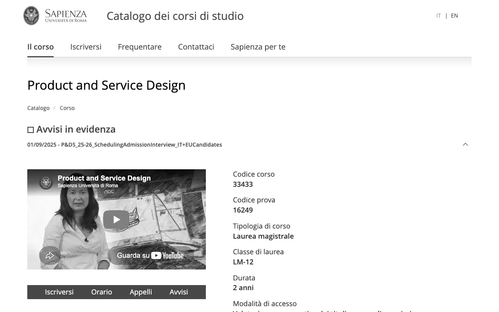Switch language to EN
This screenshot has width=499, height=312.
[x=455, y=16]
